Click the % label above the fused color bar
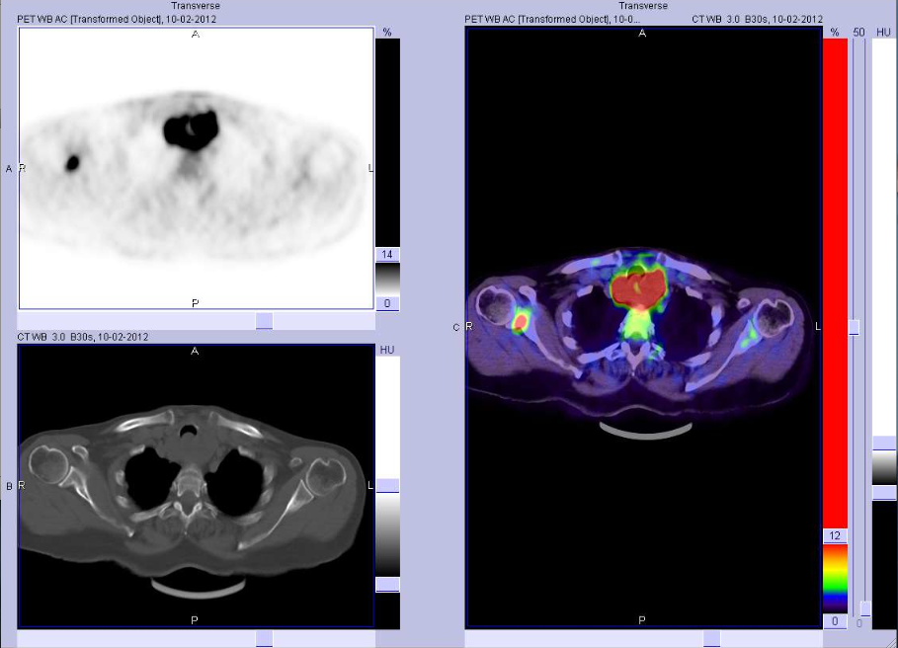 (835, 33)
